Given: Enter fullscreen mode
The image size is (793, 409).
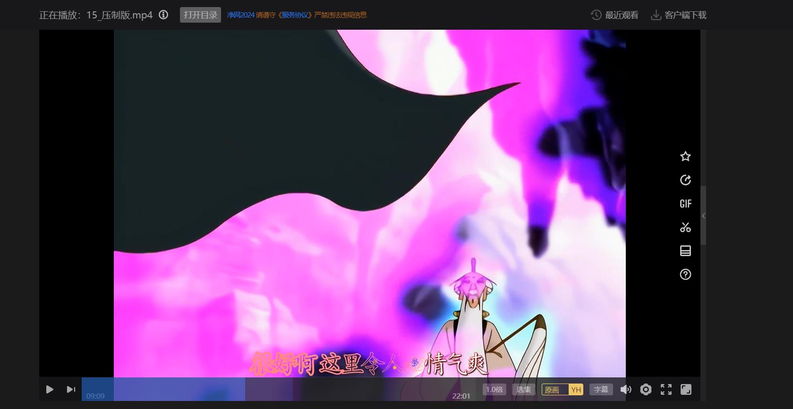Looking at the screenshot, I should click(x=666, y=389).
